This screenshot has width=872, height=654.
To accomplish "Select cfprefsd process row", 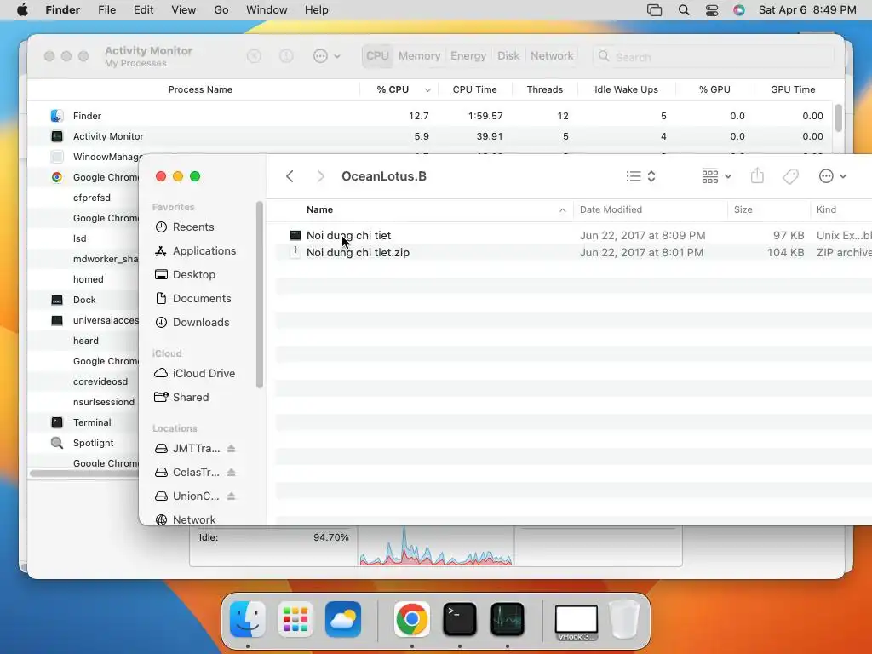I will (83, 198).
